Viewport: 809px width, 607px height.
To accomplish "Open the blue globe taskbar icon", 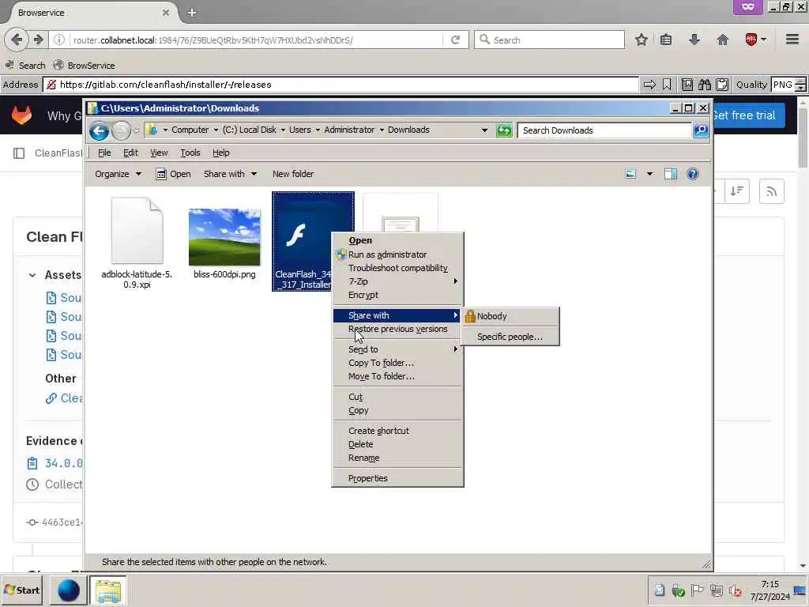I will [x=68, y=590].
